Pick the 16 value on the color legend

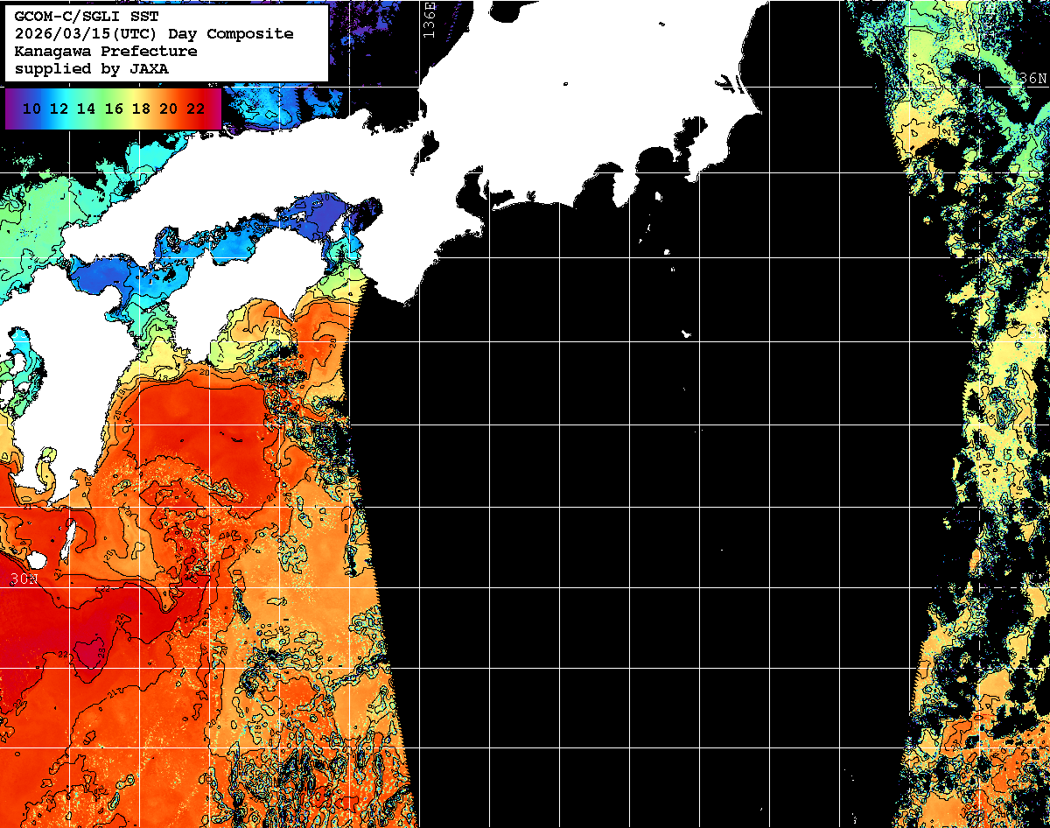click(114, 109)
